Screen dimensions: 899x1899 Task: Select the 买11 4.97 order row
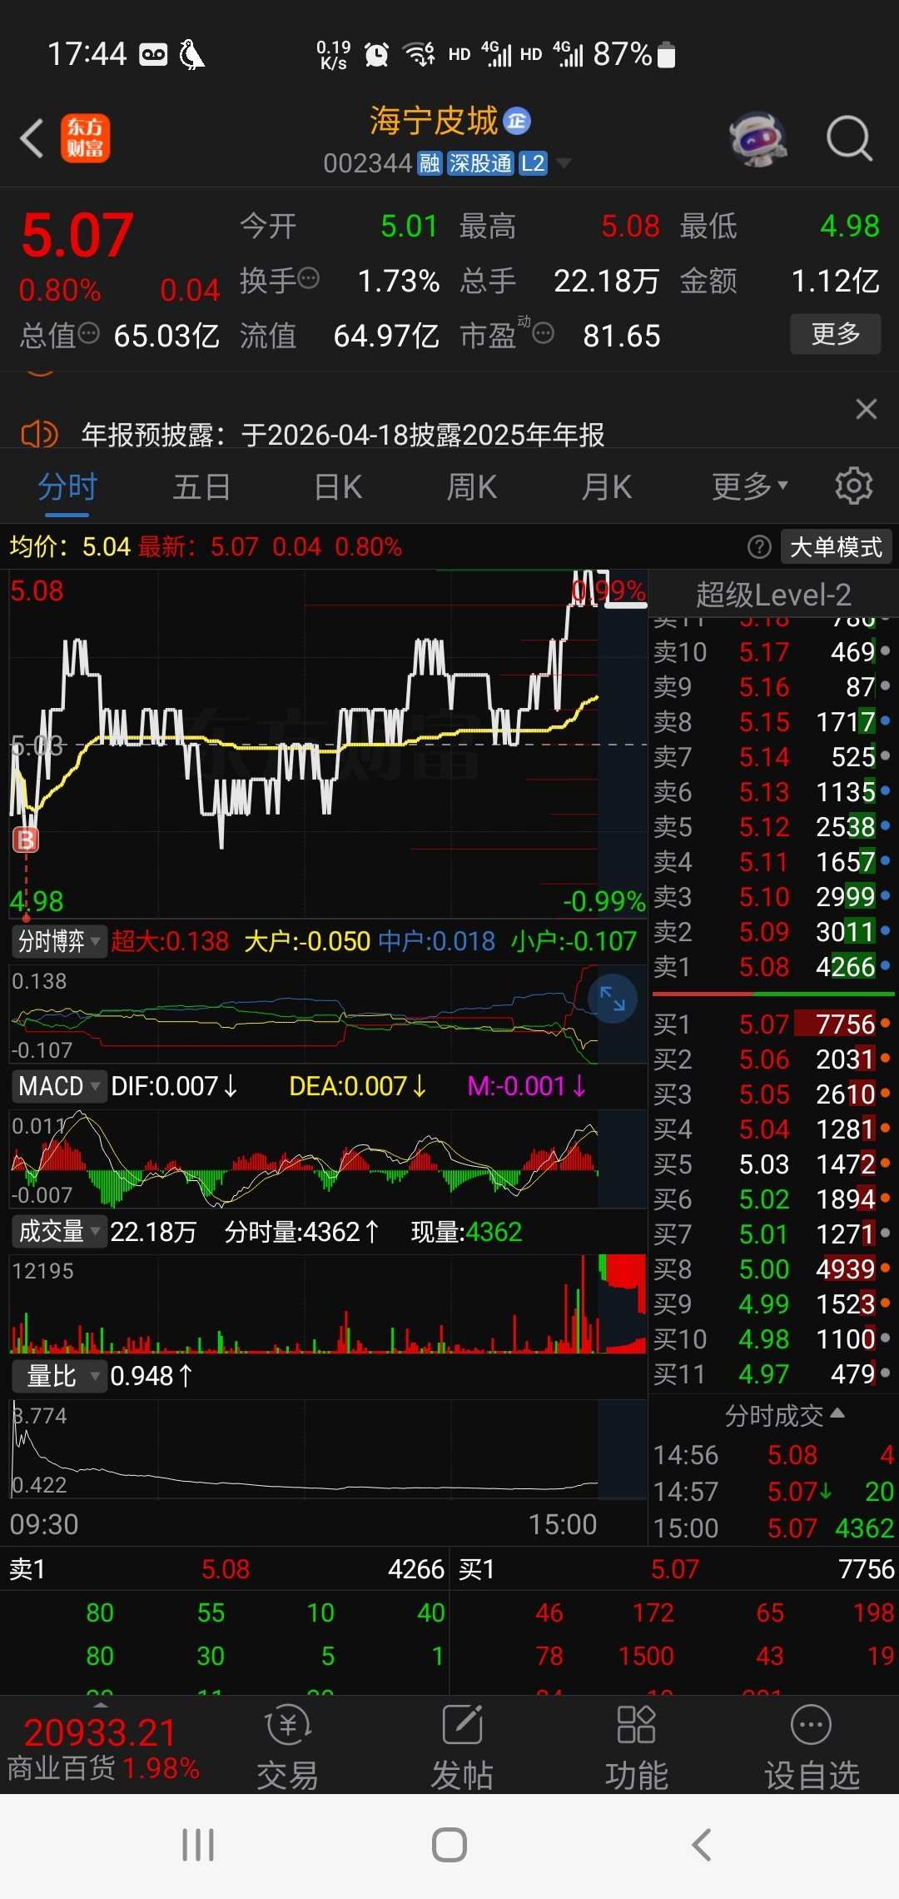tap(772, 1374)
